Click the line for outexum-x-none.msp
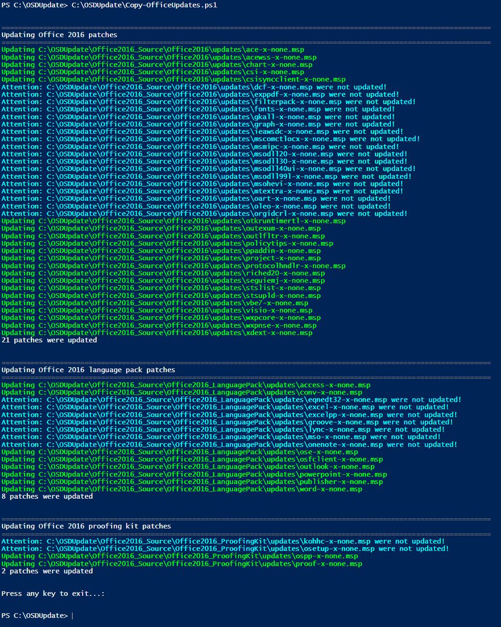The height and width of the screenshot is (627, 501). [161, 228]
